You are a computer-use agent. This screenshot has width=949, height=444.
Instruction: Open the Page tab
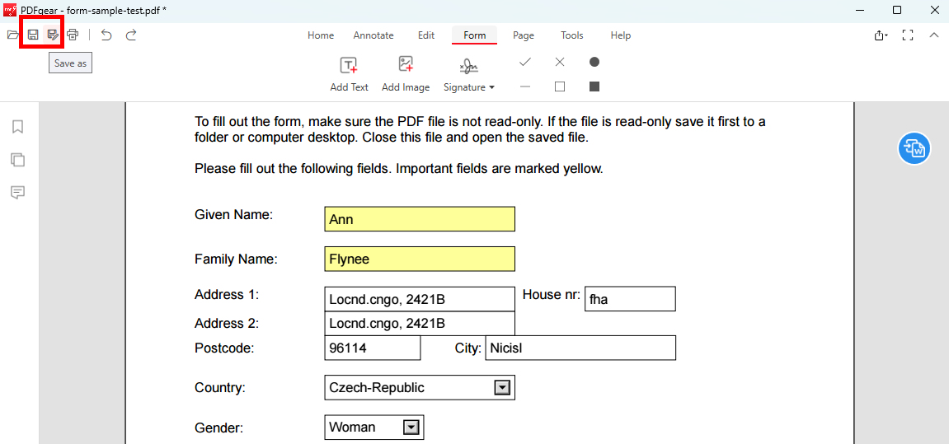click(x=524, y=35)
